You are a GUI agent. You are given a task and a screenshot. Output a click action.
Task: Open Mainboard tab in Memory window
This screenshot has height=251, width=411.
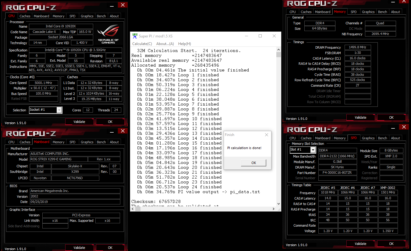coord(323,12)
